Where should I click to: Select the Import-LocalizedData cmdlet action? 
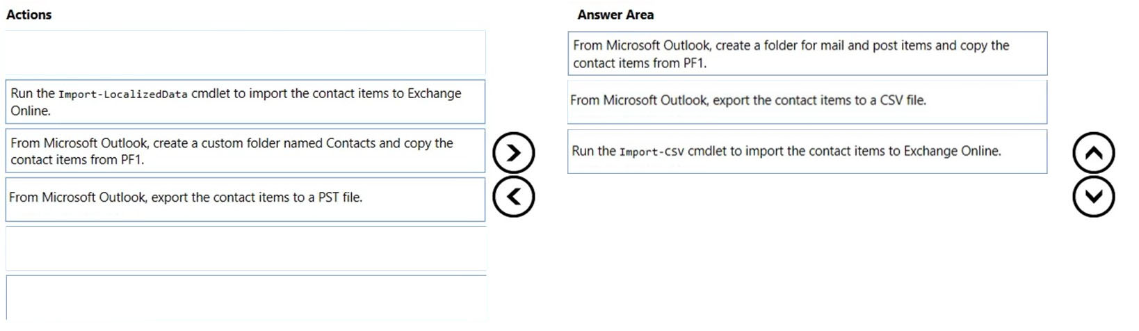pyautogui.click(x=245, y=102)
